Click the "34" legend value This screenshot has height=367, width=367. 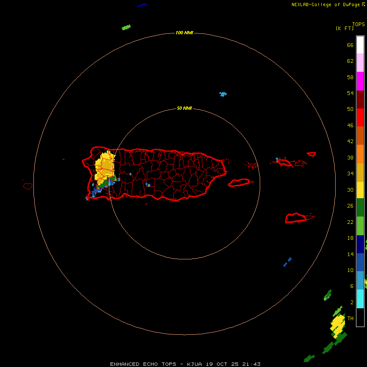[x=350, y=174]
